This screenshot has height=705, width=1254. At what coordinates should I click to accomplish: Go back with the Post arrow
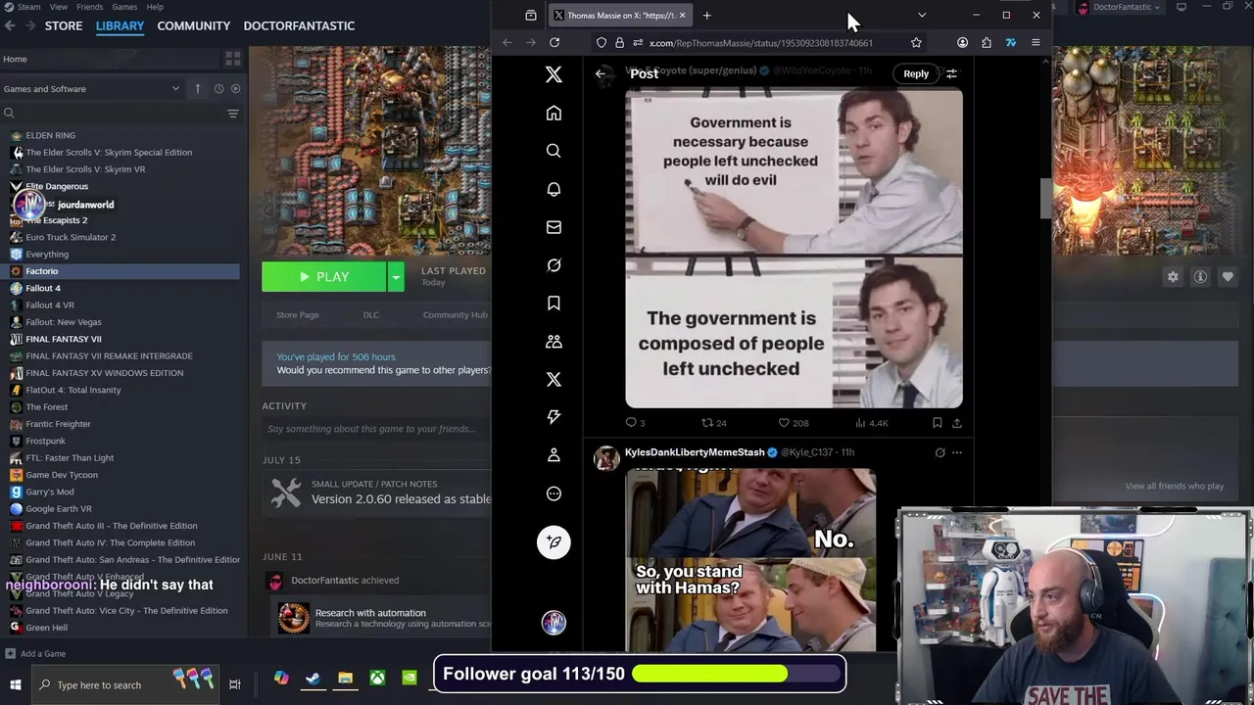pyautogui.click(x=601, y=73)
